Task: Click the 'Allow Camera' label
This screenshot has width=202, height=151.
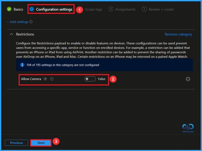Action: click(31, 79)
